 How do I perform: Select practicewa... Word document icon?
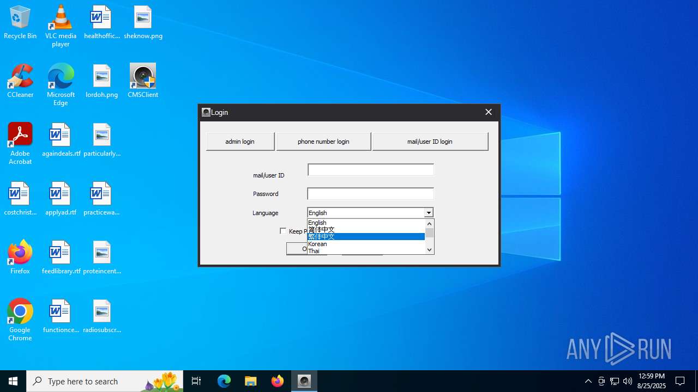pyautogui.click(x=101, y=199)
